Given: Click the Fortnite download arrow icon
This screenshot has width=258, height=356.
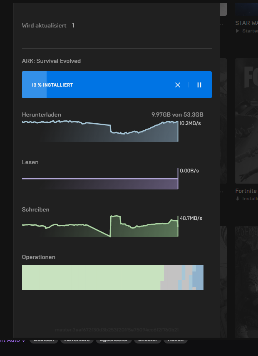Looking at the screenshot, I should (x=238, y=199).
